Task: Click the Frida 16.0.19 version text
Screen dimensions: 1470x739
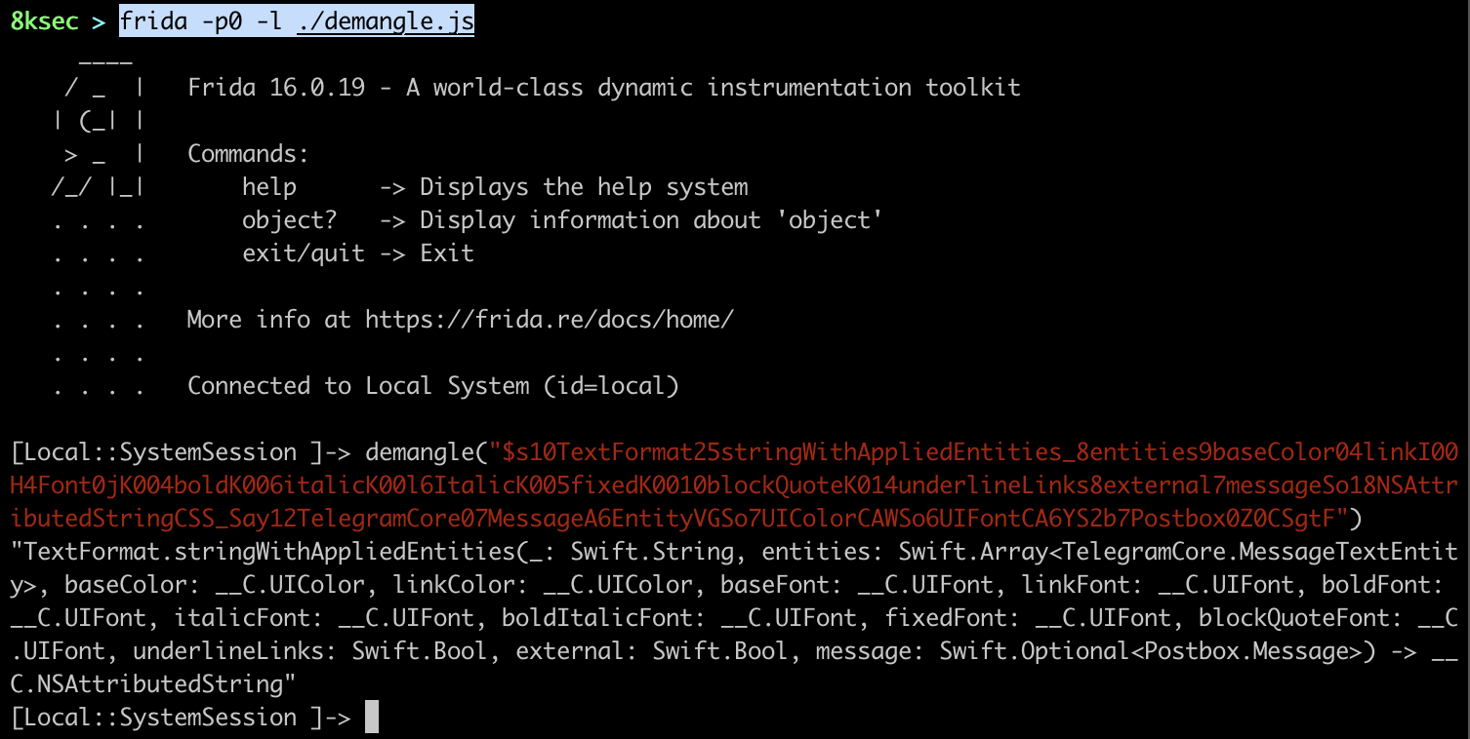Action: (276, 88)
